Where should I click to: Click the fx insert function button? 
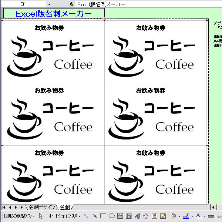tap(71, 4)
